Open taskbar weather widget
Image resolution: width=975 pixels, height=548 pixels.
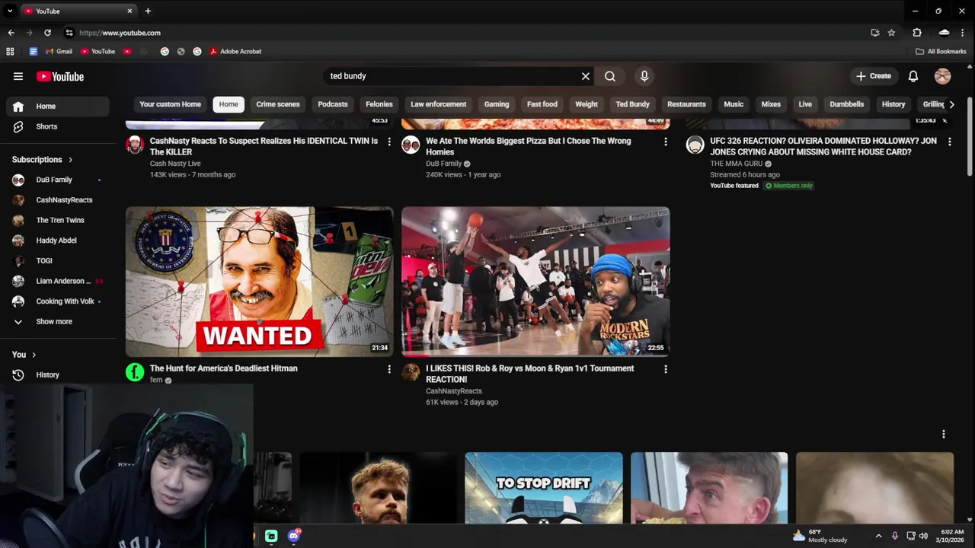pyautogui.click(x=820, y=536)
